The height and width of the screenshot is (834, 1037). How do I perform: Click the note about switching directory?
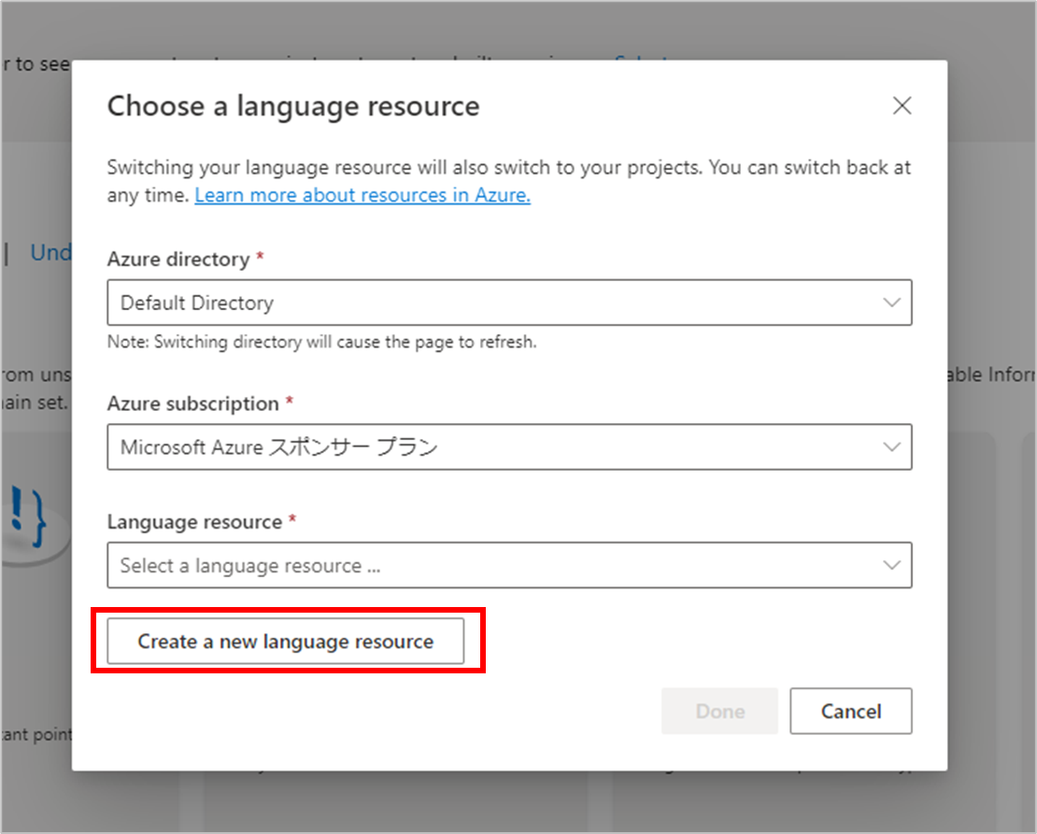[x=322, y=342]
